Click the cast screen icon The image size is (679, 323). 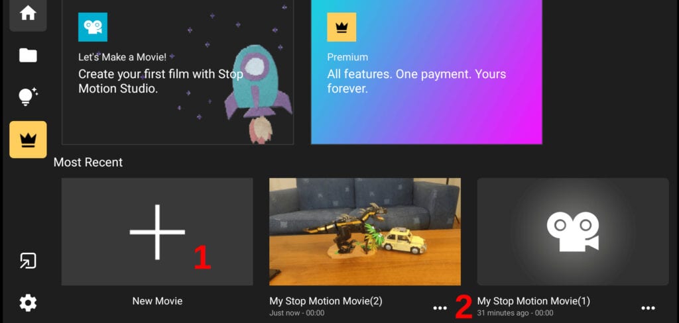click(x=28, y=261)
